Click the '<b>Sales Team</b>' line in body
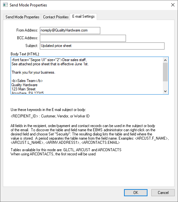This screenshot has height=202, width=178. tap(27, 81)
